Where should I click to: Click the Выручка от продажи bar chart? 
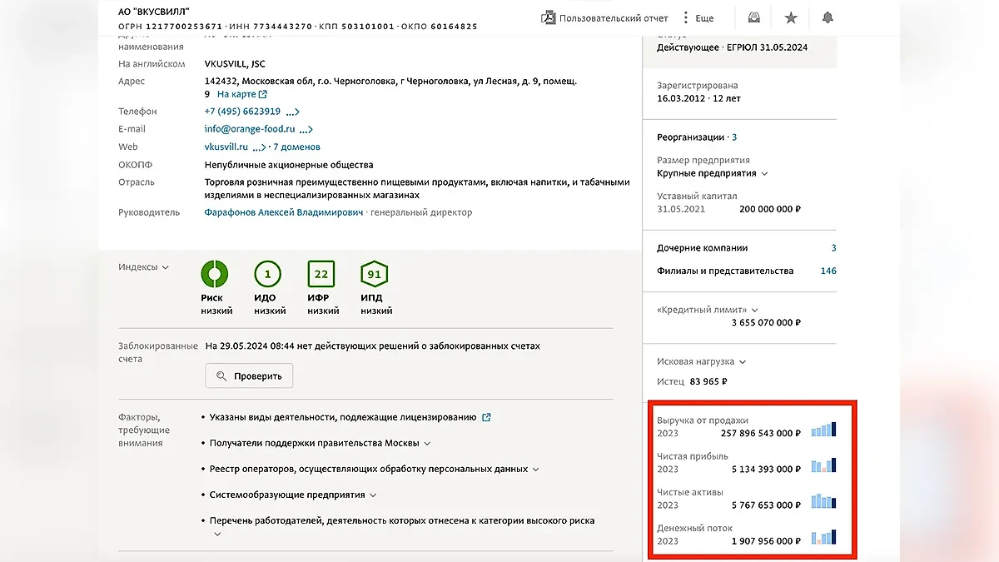tap(824, 430)
